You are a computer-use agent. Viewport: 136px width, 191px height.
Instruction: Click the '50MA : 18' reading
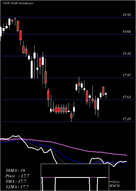pyautogui.click(x=15, y=171)
